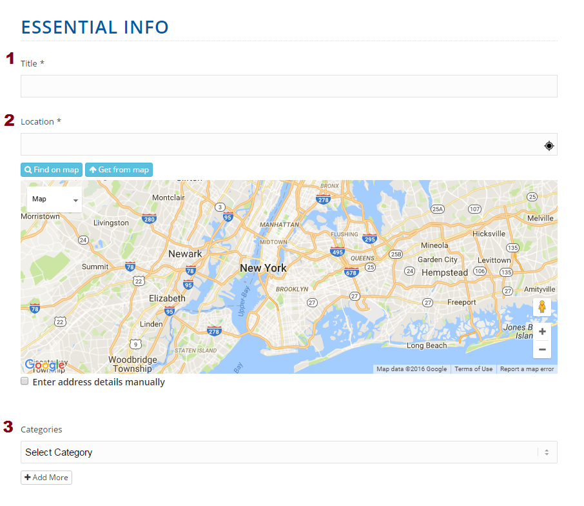Screen dimensions: 584x506
Task: Click the US route 9 shield on map
Action: (135, 344)
